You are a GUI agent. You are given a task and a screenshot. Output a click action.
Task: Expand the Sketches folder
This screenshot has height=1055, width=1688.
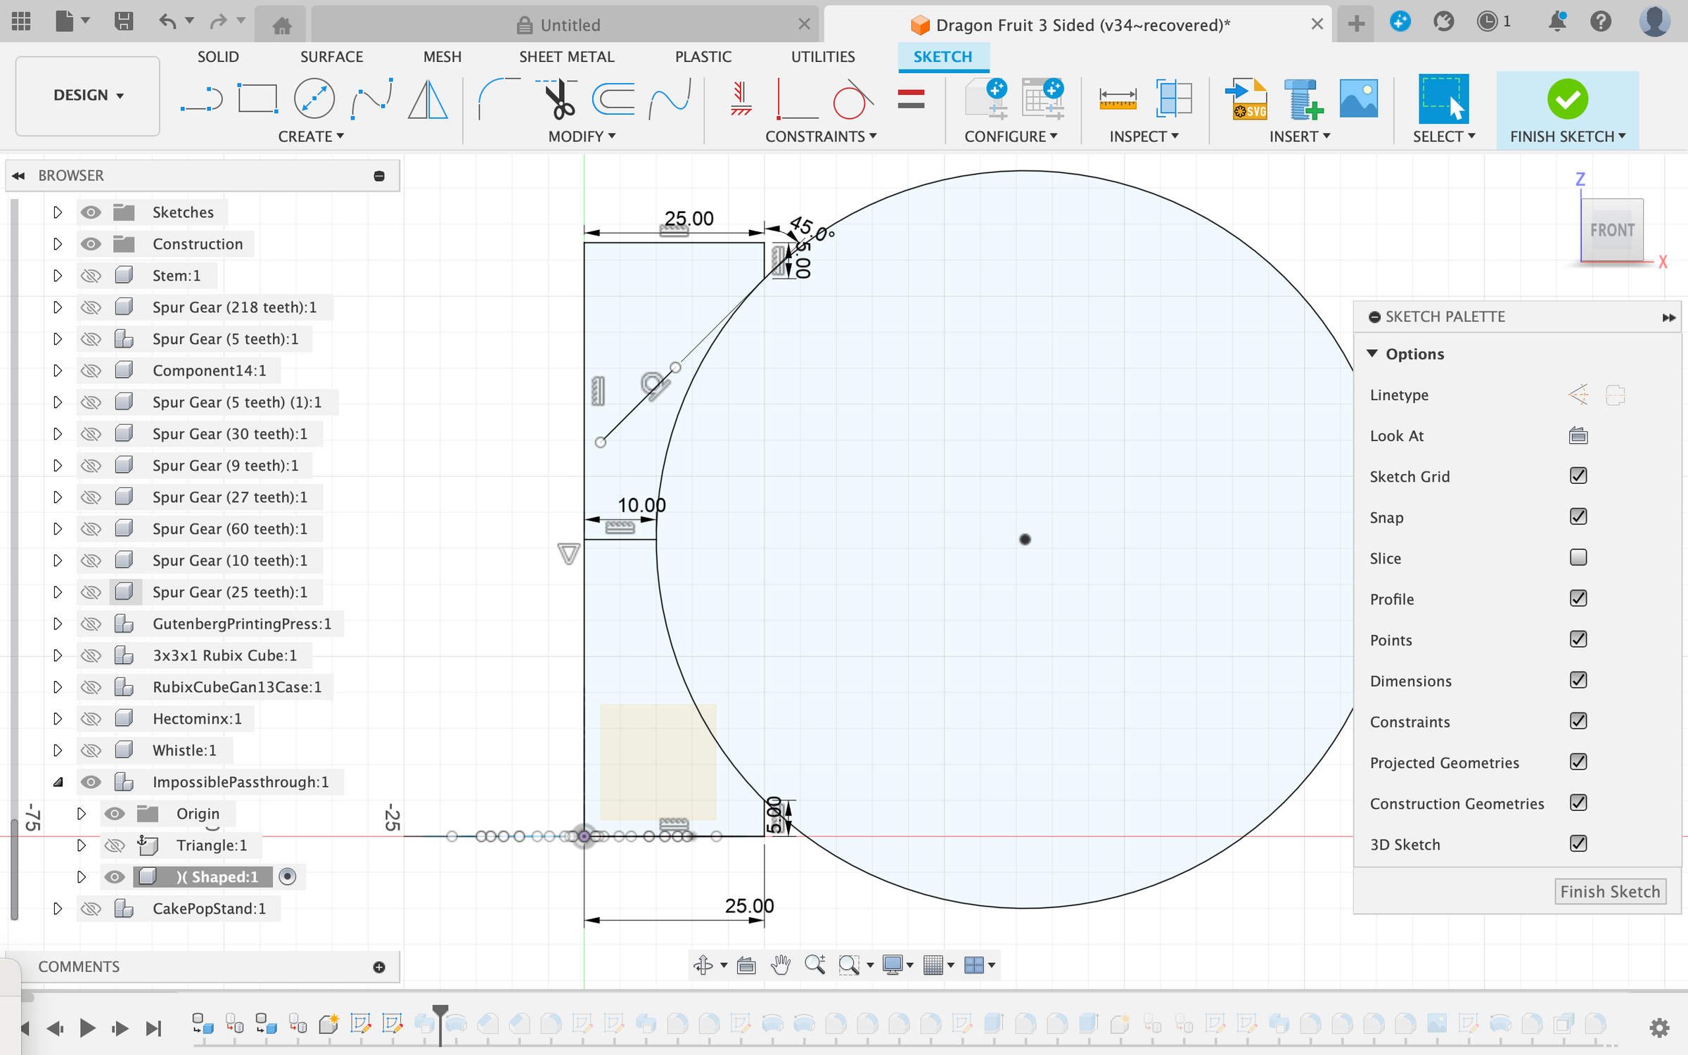[x=58, y=212]
